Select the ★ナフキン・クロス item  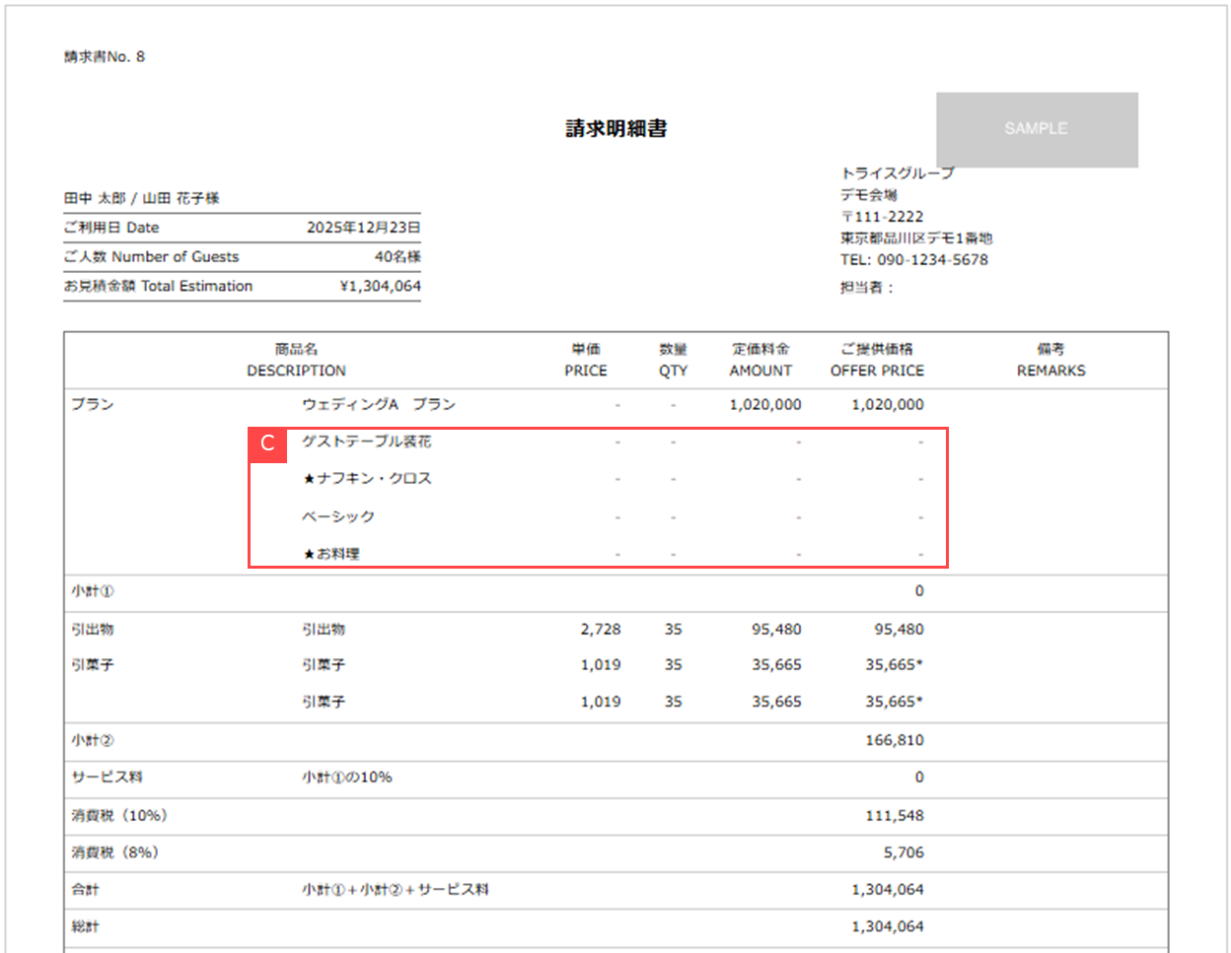pos(367,478)
